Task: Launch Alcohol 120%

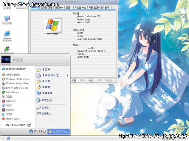Action: point(11,119)
